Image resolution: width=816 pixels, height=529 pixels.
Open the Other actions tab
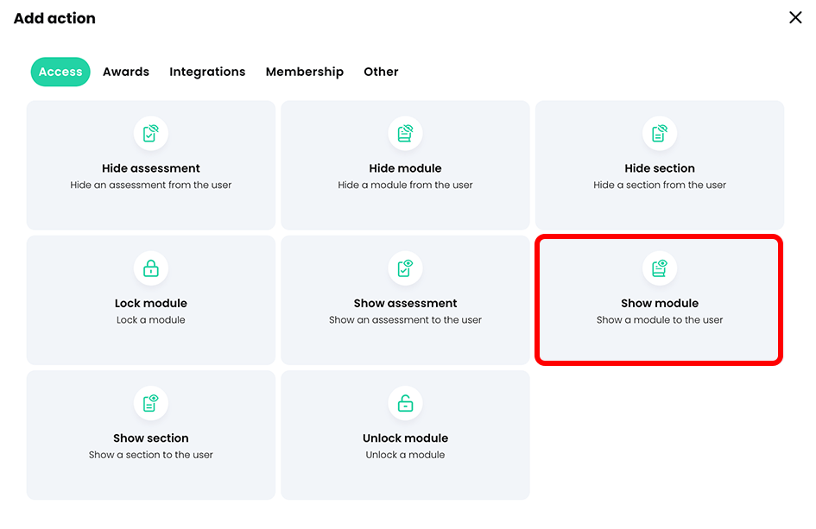click(381, 72)
